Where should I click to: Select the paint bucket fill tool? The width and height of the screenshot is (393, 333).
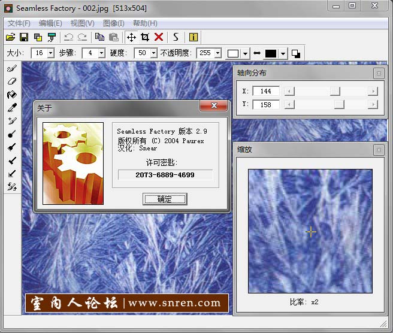pyautogui.click(x=12, y=95)
